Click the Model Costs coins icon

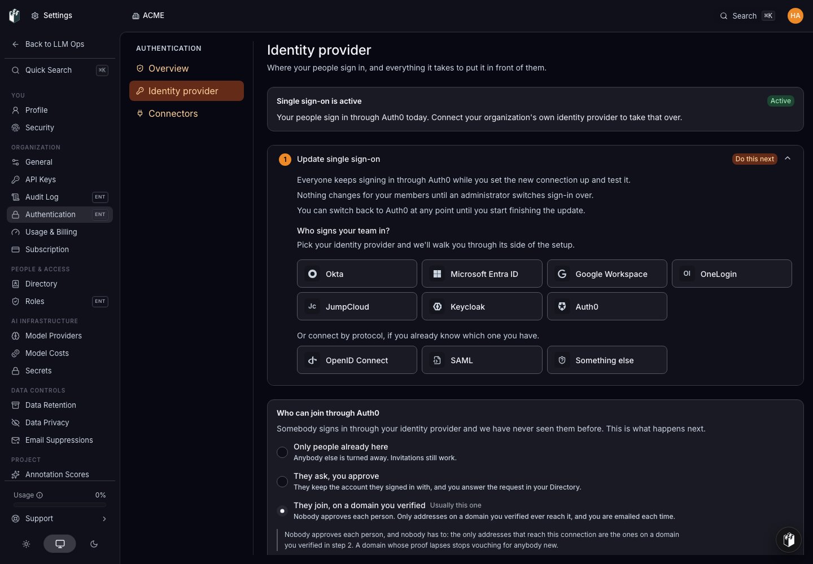click(x=16, y=354)
